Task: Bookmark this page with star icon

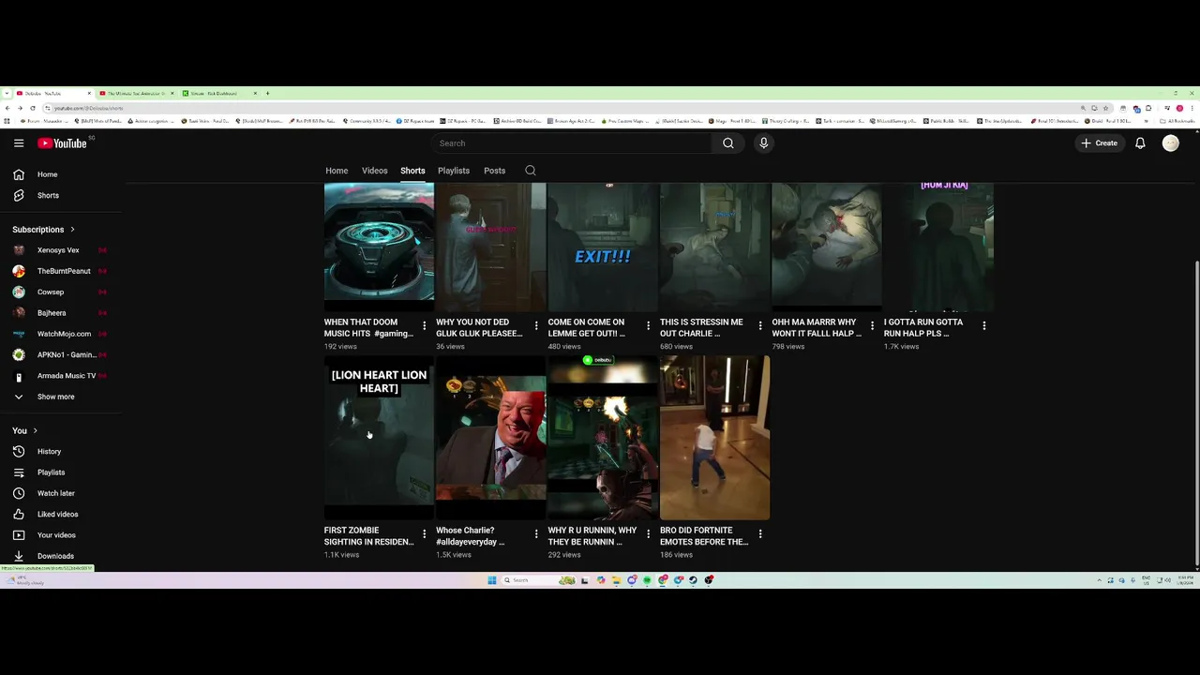Action: [x=1106, y=108]
